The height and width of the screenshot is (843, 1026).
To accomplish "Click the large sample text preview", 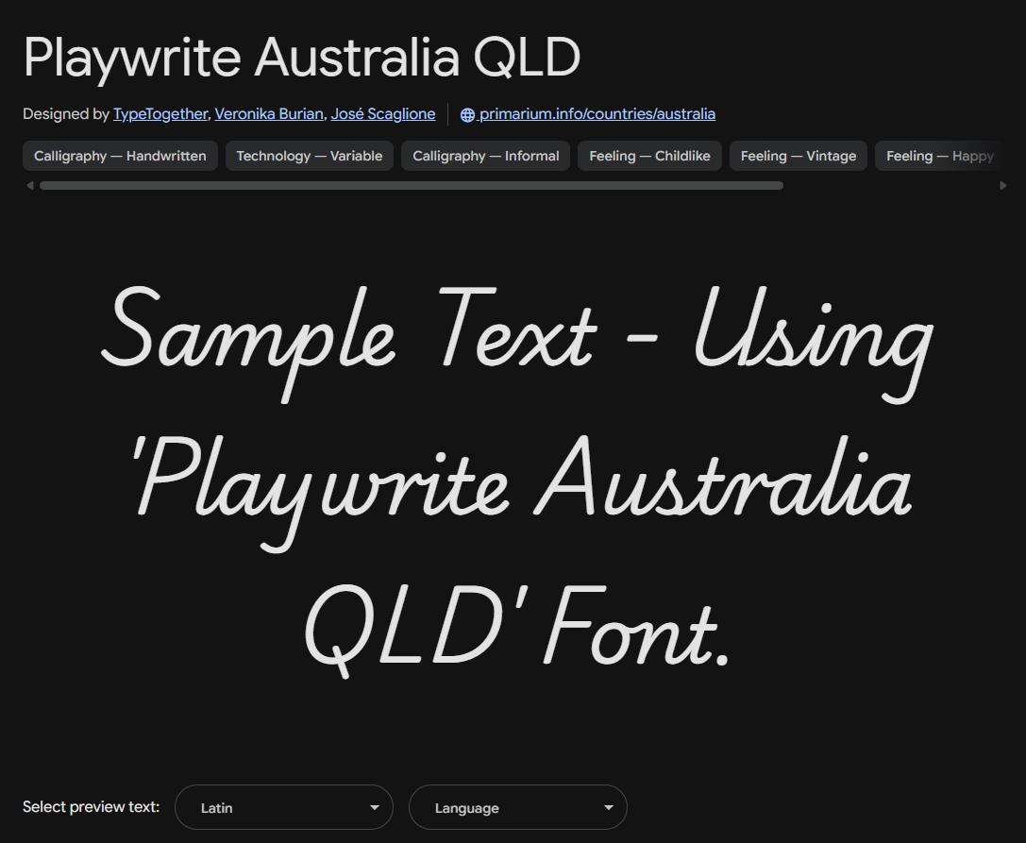I will coord(517,482).
